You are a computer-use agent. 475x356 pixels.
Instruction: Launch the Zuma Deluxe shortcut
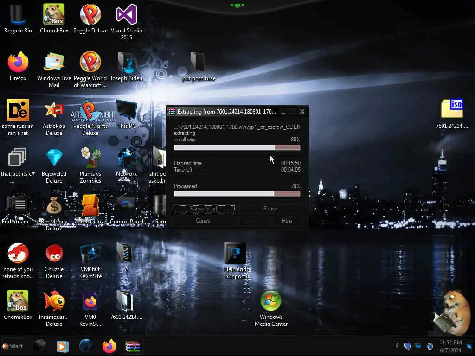coord(90,210)
